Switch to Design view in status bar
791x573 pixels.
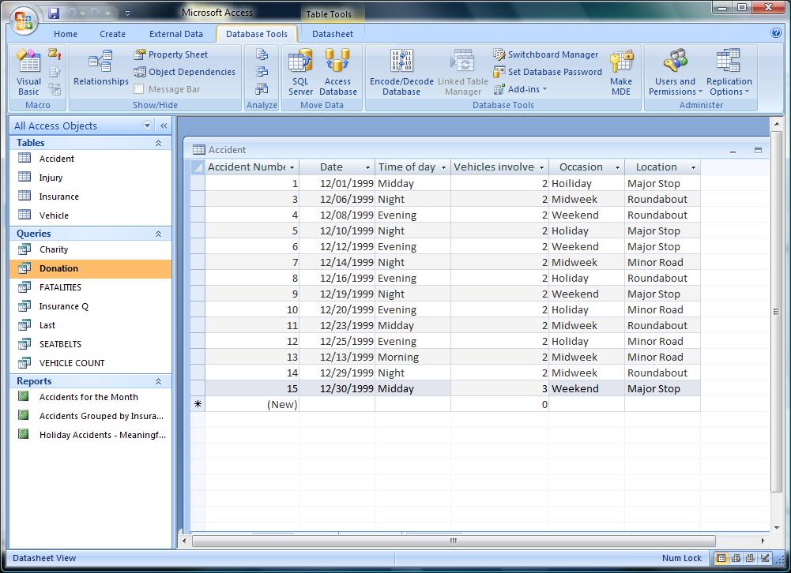click(x=765, y=558)
